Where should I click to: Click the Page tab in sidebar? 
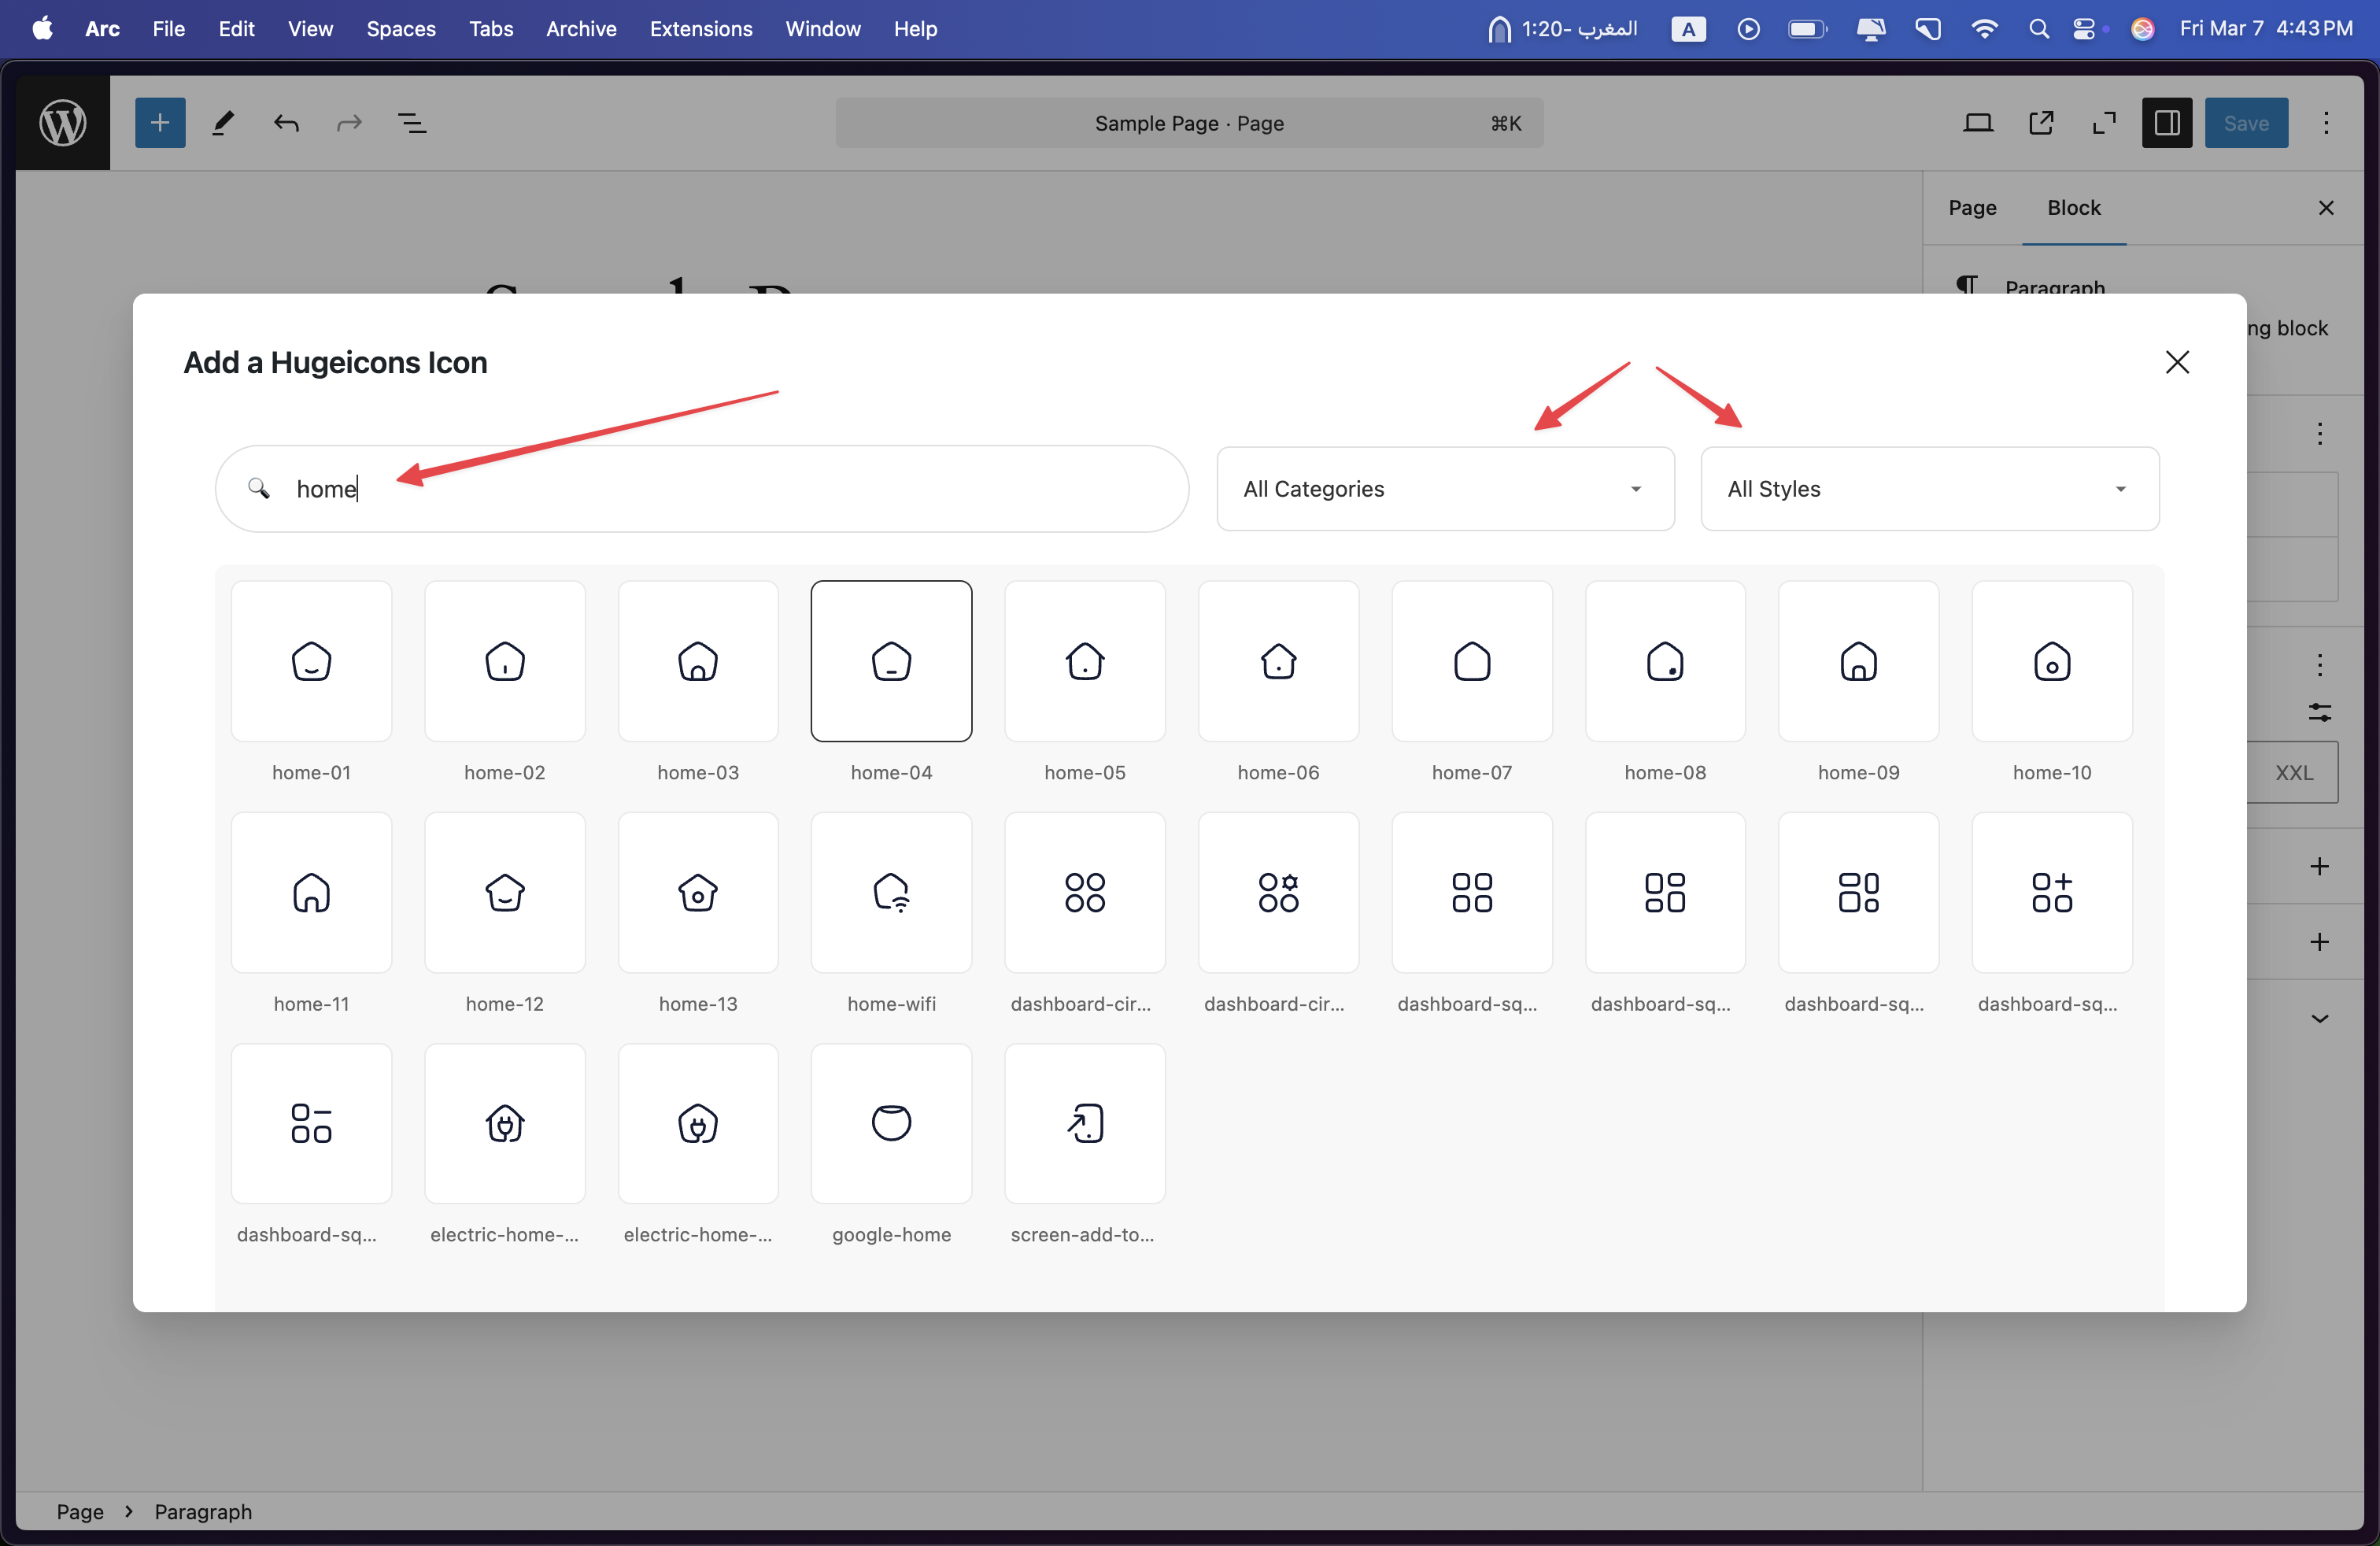tap(1971, 206)
